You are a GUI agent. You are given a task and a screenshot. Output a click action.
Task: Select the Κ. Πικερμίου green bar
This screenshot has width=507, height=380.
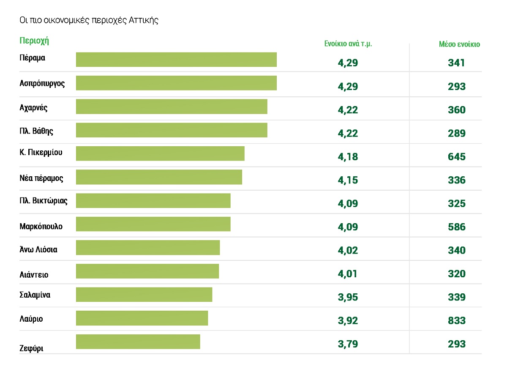click(160, 153)
